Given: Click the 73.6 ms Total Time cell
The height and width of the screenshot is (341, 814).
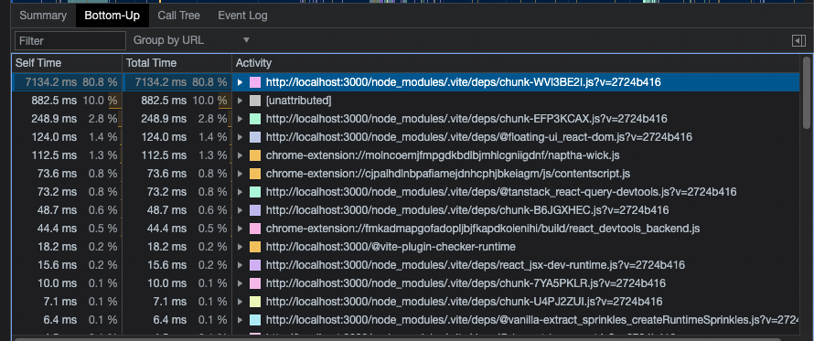Looking at the screenshot, I should (x=177, y=174).
